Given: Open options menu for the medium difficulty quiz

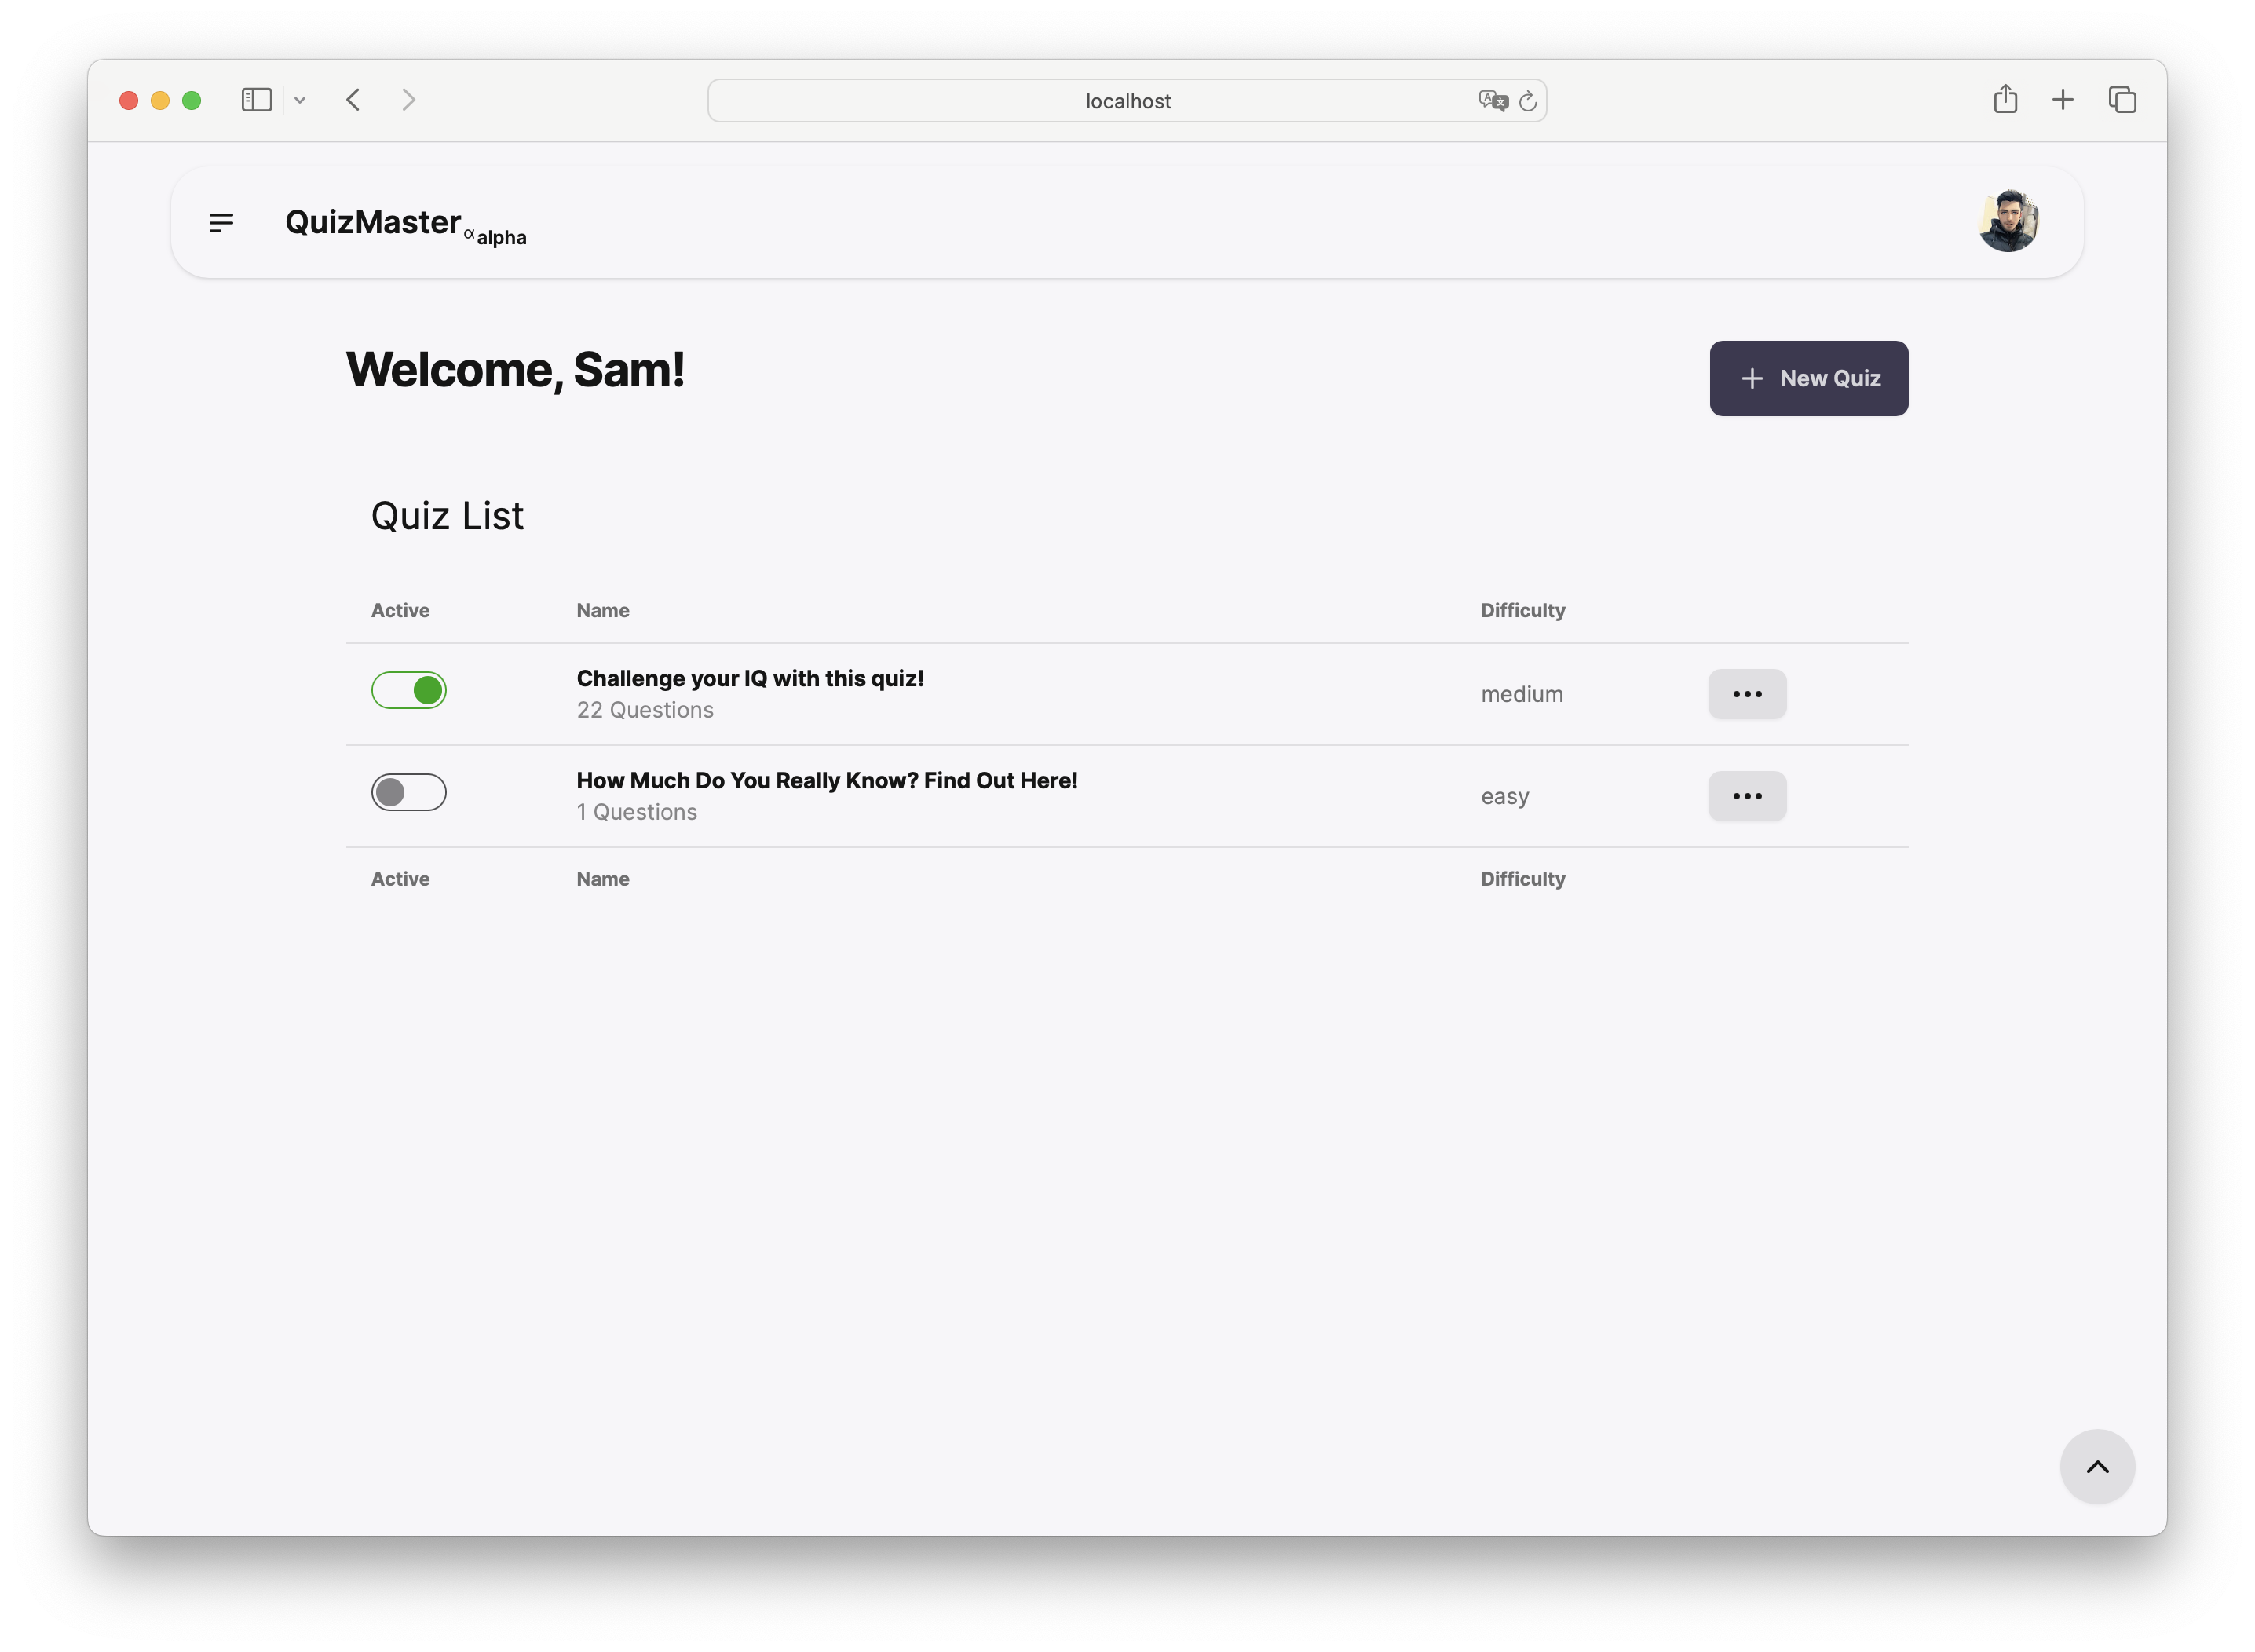Looking at the screenshot, I should tap(1746, 694).
